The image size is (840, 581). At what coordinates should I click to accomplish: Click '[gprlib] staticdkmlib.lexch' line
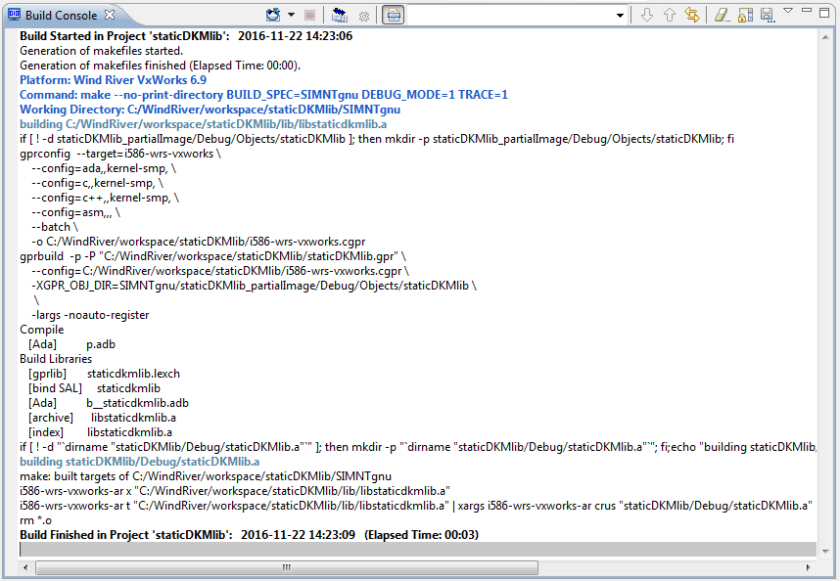[x=104, y=374]
